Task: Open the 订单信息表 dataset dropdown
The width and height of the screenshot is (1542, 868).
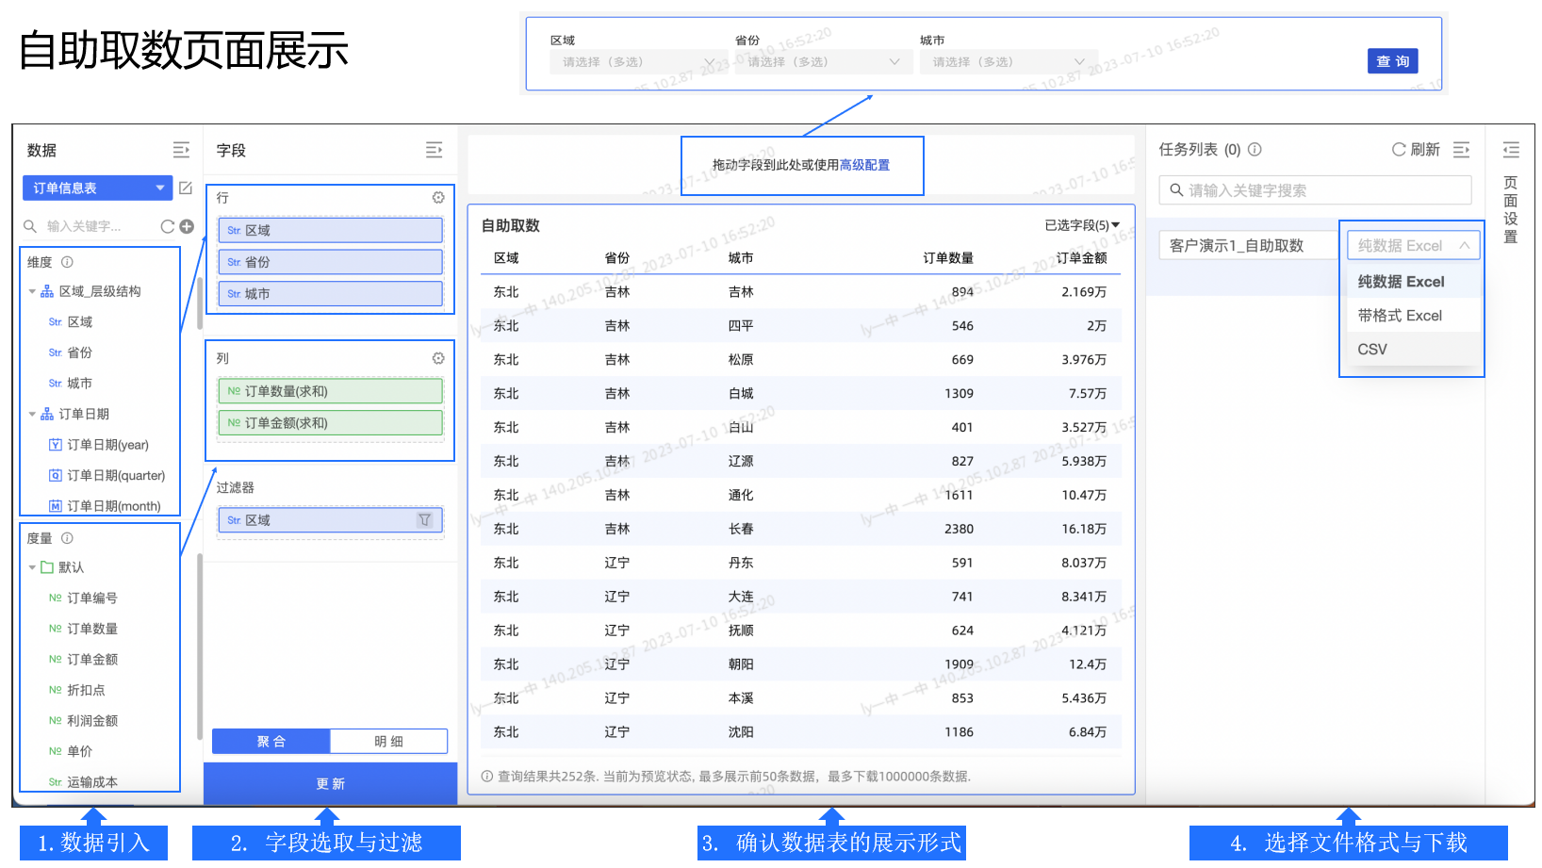Action: 97,188
